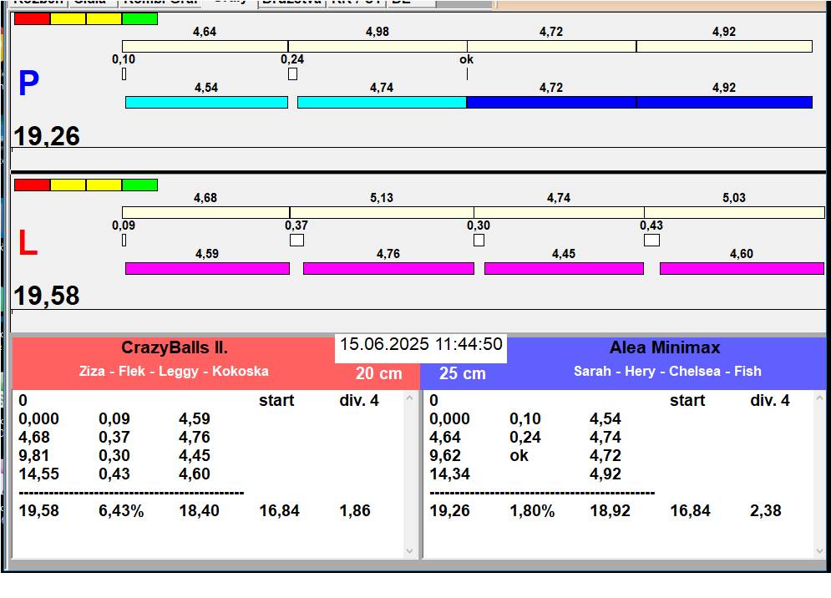Click the cream 4,64 segment in lane P

click(205, 46)
